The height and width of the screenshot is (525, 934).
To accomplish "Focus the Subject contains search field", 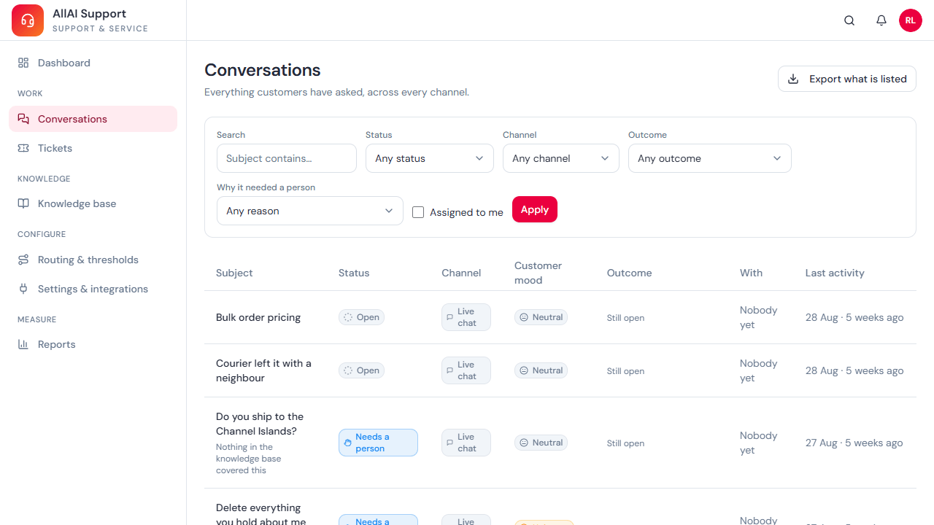I will (x=287, y=158).
